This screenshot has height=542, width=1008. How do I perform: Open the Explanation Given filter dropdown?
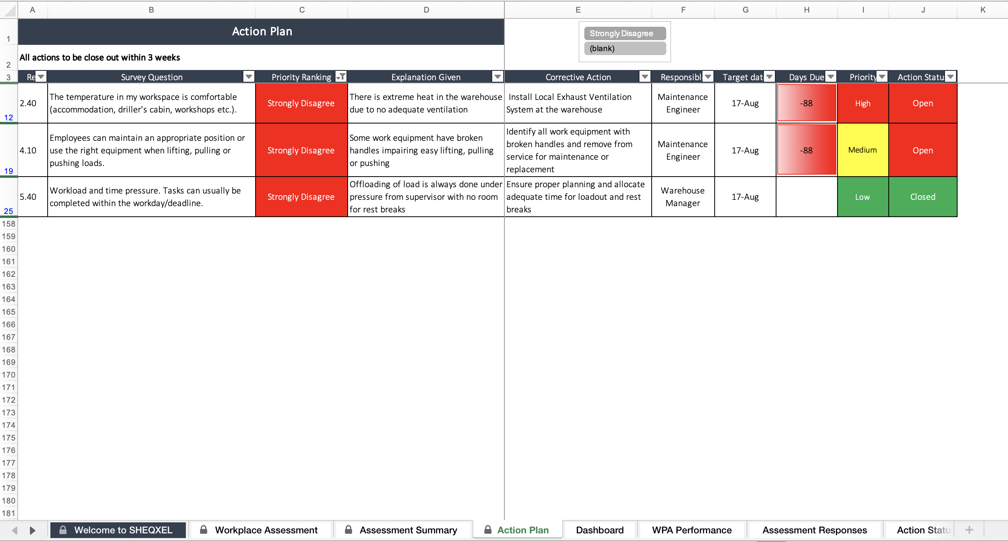[498, 77]
